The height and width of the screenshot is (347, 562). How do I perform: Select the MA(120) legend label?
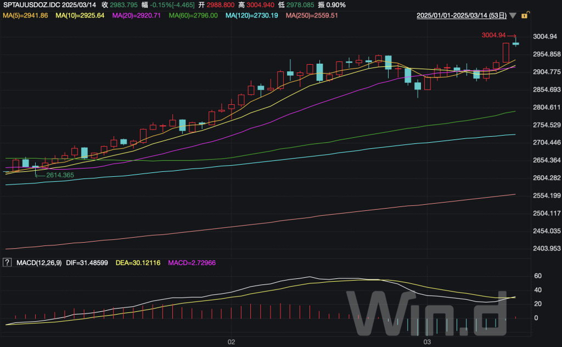click(x=251, y=15)
